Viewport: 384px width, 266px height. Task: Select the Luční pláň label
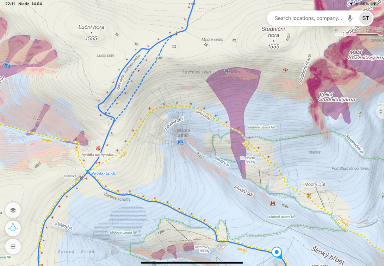pyautogui.click(x=105, y=56)
